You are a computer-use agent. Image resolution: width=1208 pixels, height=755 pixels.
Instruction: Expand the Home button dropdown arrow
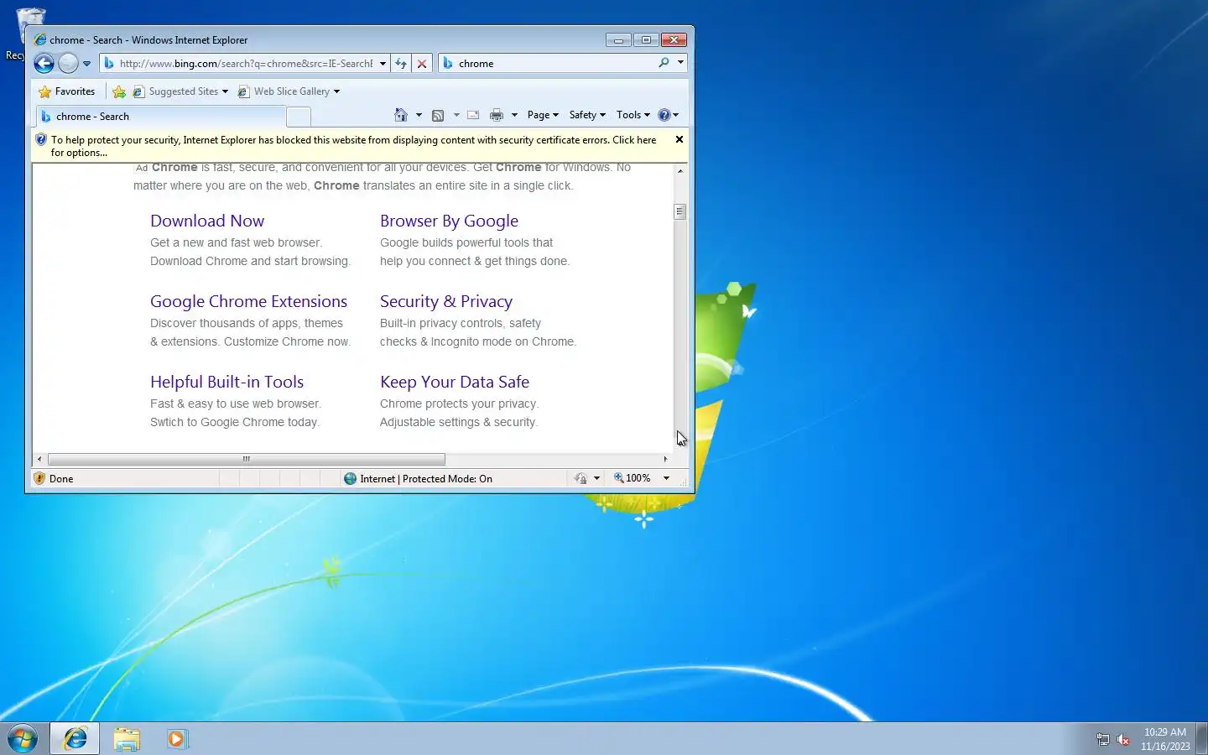pyautogui.click(x=419, y=115)
